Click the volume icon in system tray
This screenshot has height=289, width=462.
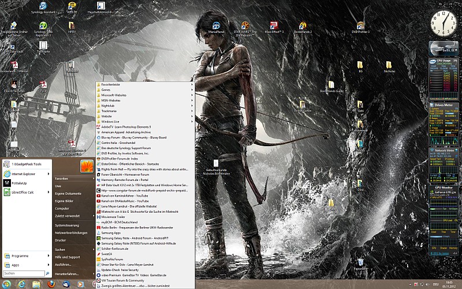[427, 284]
